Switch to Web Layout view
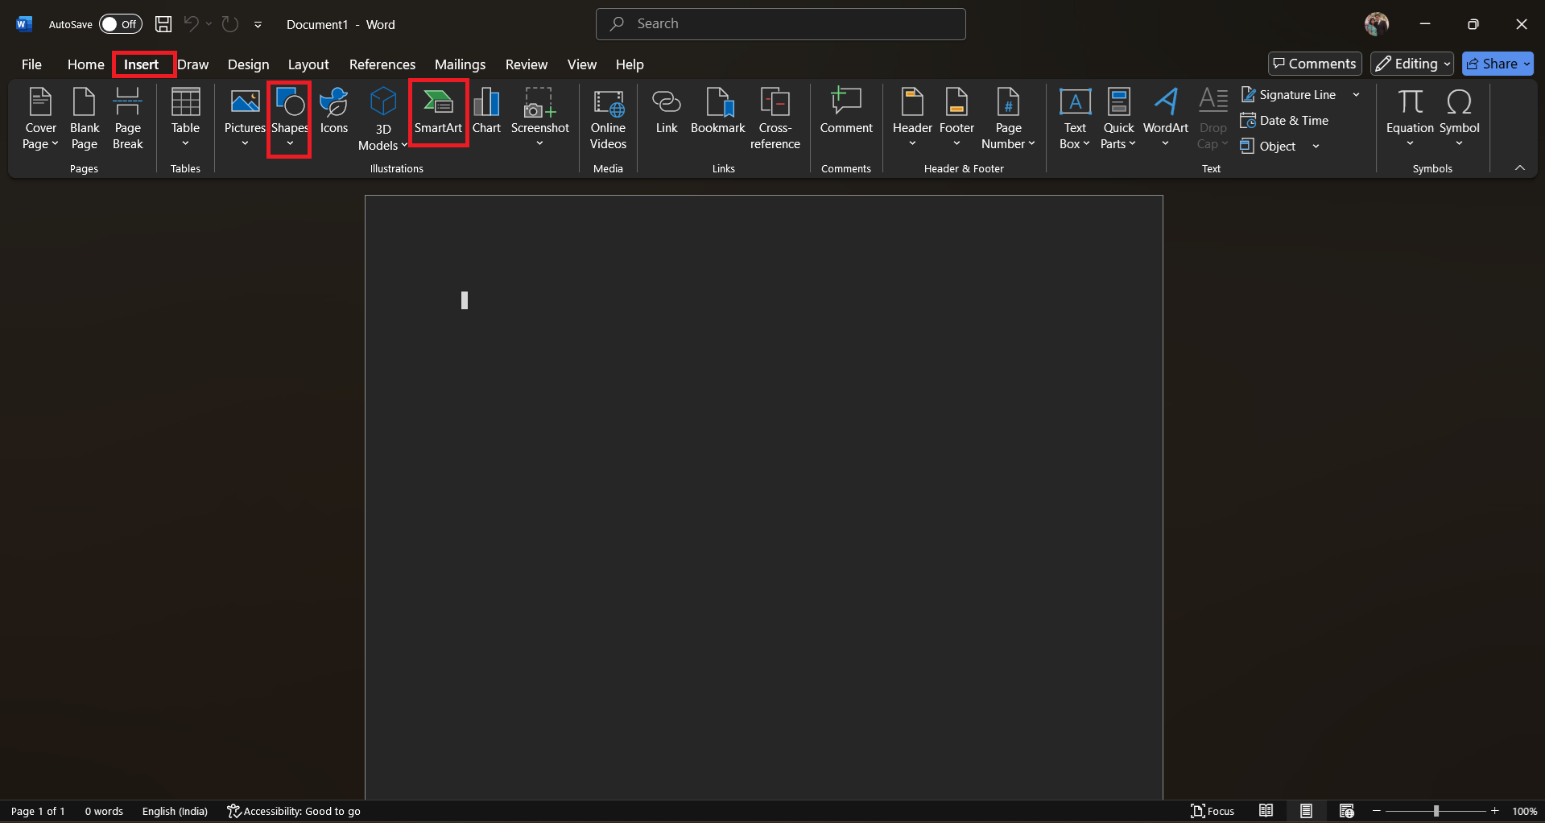 [x=1346, y=811]
